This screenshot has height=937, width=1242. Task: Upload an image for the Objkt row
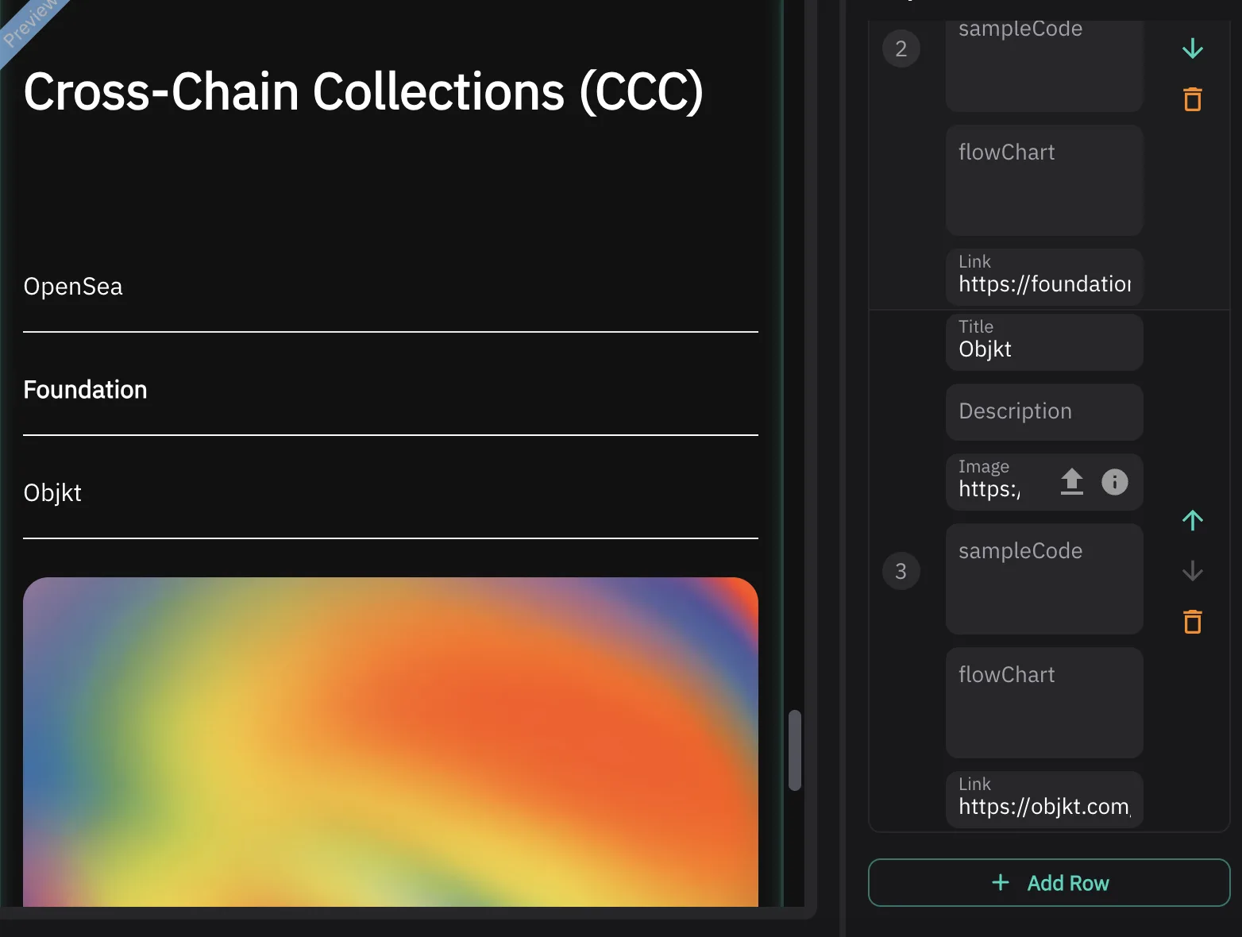click(1071, 482)
